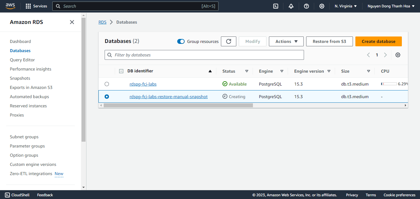This screenshot has height=199, width=420.
Task: Open the rdspg-fcj-labs database link
Action: (x=143, y=84)
